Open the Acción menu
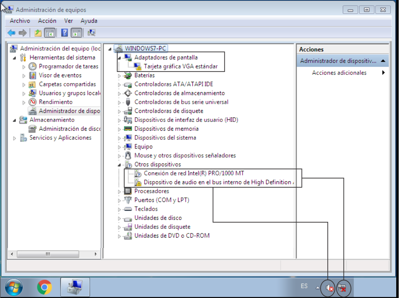Image resolution: width=399 pixels, height=298 pixels. point(47,21)
